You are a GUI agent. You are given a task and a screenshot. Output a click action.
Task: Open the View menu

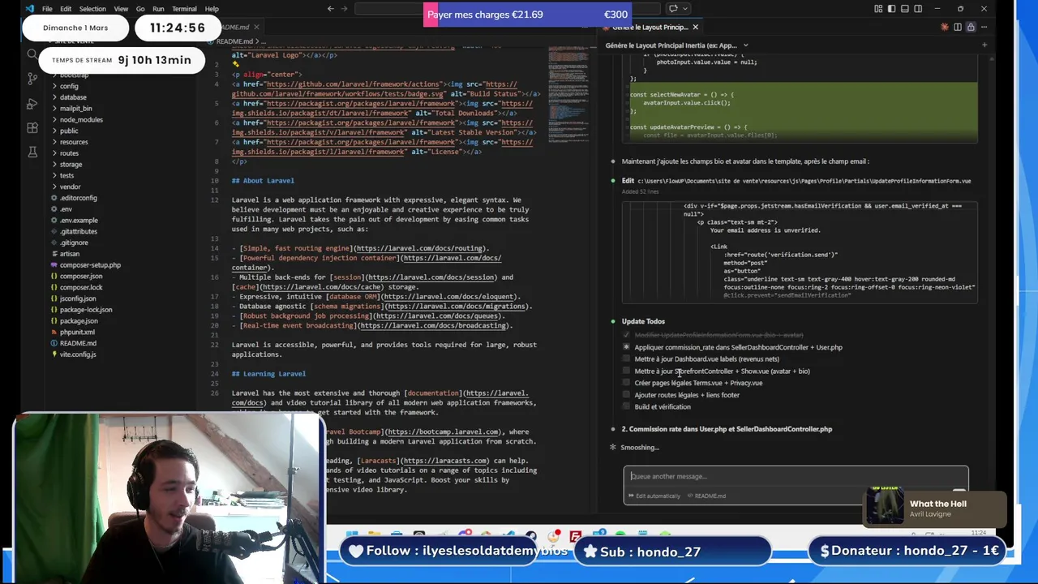click(121, 9)
